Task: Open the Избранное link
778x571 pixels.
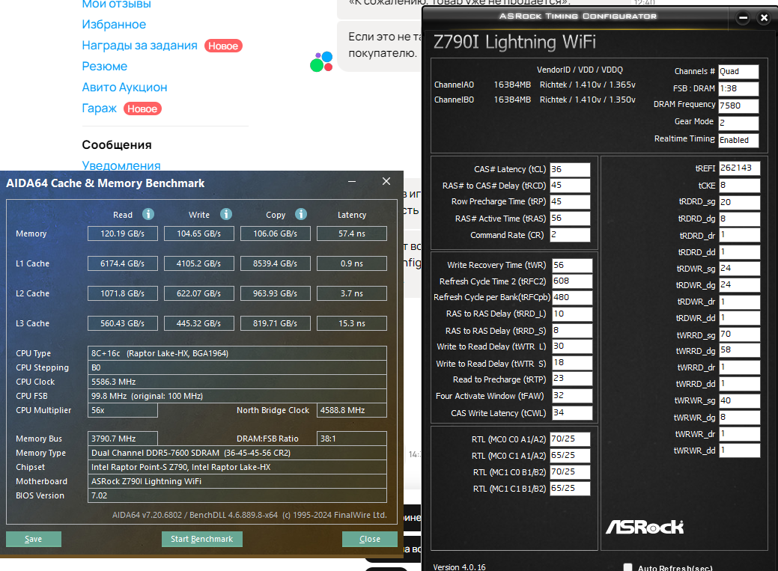Action: click(x=114, y=24)
